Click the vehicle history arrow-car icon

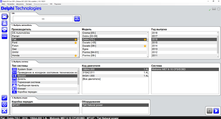pos(5,30)
